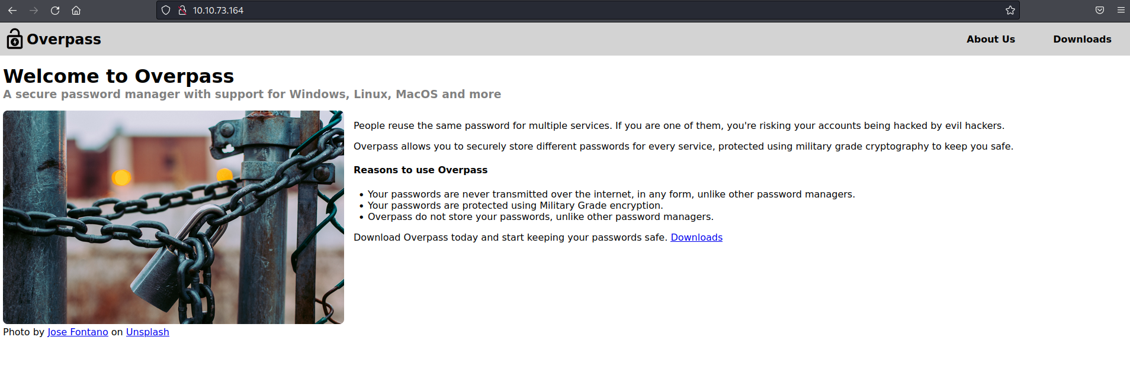Open the browser home page
This screenshot has height=369, width=1130.
tap(76, 10)
